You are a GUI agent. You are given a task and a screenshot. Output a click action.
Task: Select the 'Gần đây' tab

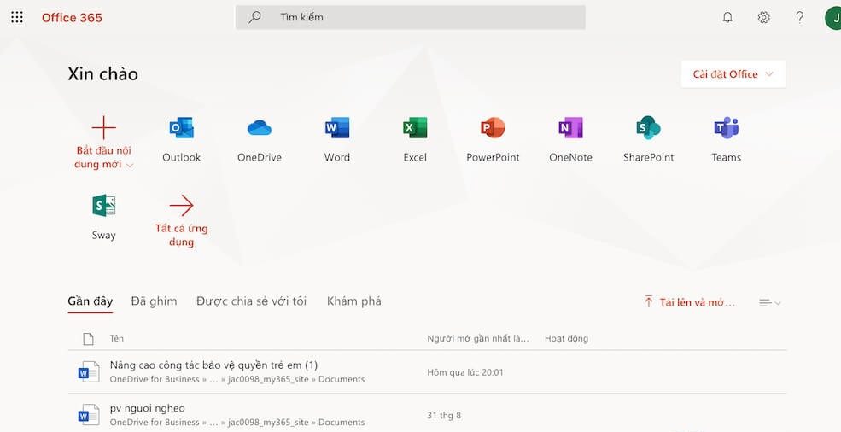click(91, 301)
